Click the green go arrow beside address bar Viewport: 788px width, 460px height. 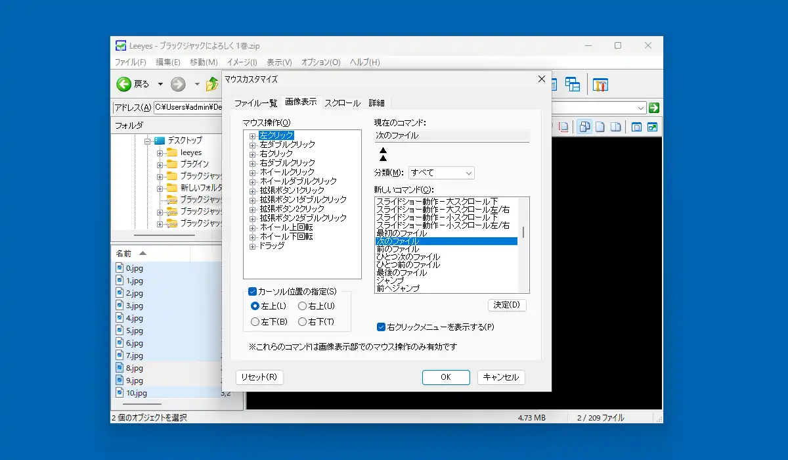pos(653,108)
